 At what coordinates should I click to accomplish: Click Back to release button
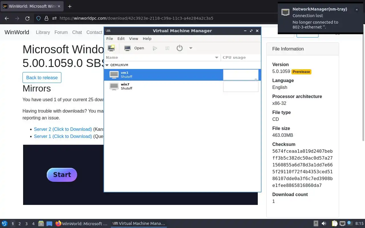click(42, 78)
